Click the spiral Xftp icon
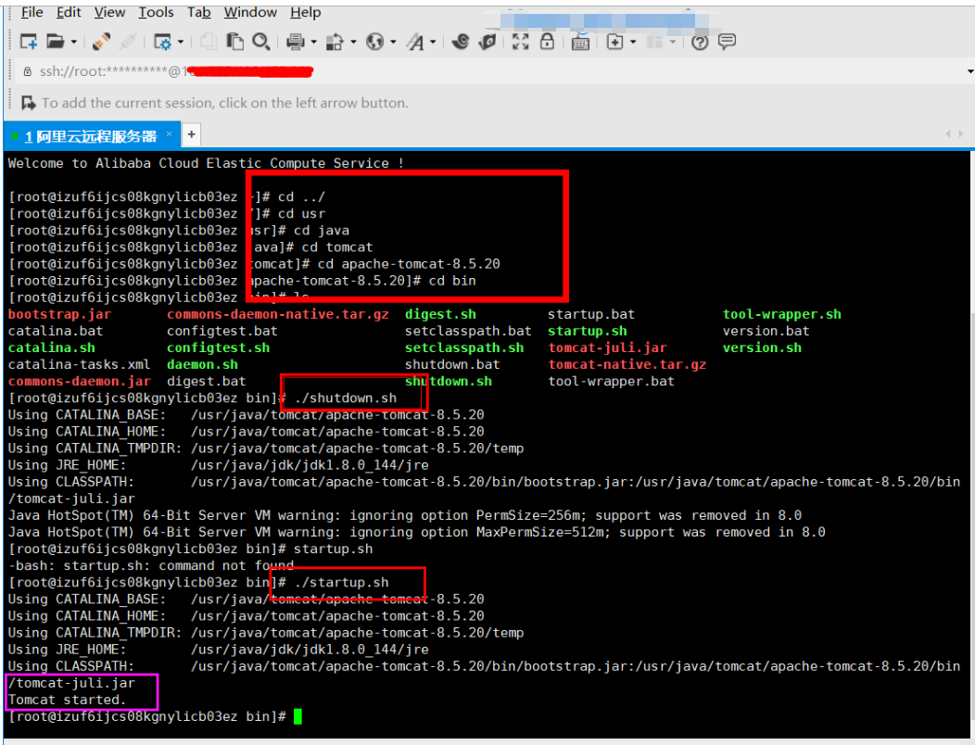This screenshot has width=975, height=745. tap(460, 42)
